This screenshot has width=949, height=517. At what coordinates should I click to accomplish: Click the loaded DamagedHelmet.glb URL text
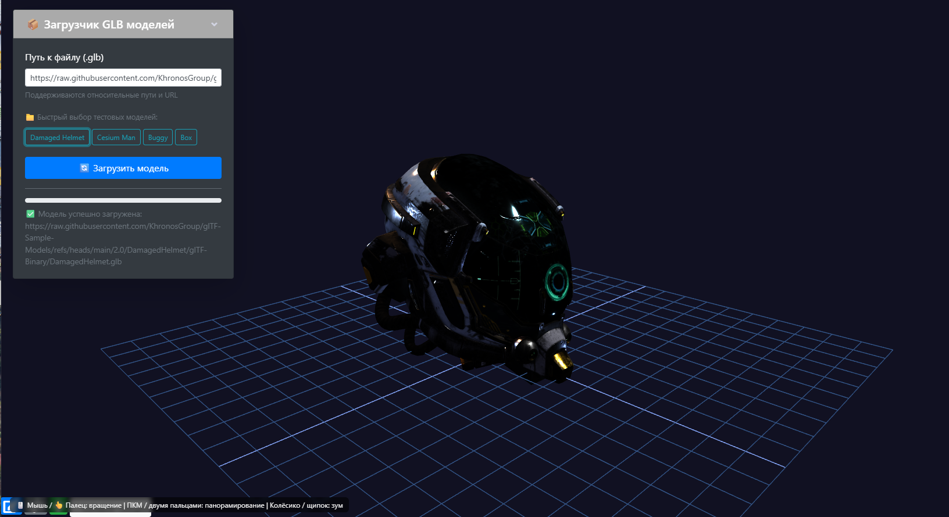coord(123,244)
